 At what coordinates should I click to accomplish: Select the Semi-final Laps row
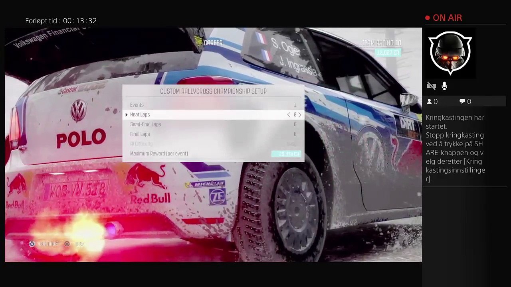213,124
